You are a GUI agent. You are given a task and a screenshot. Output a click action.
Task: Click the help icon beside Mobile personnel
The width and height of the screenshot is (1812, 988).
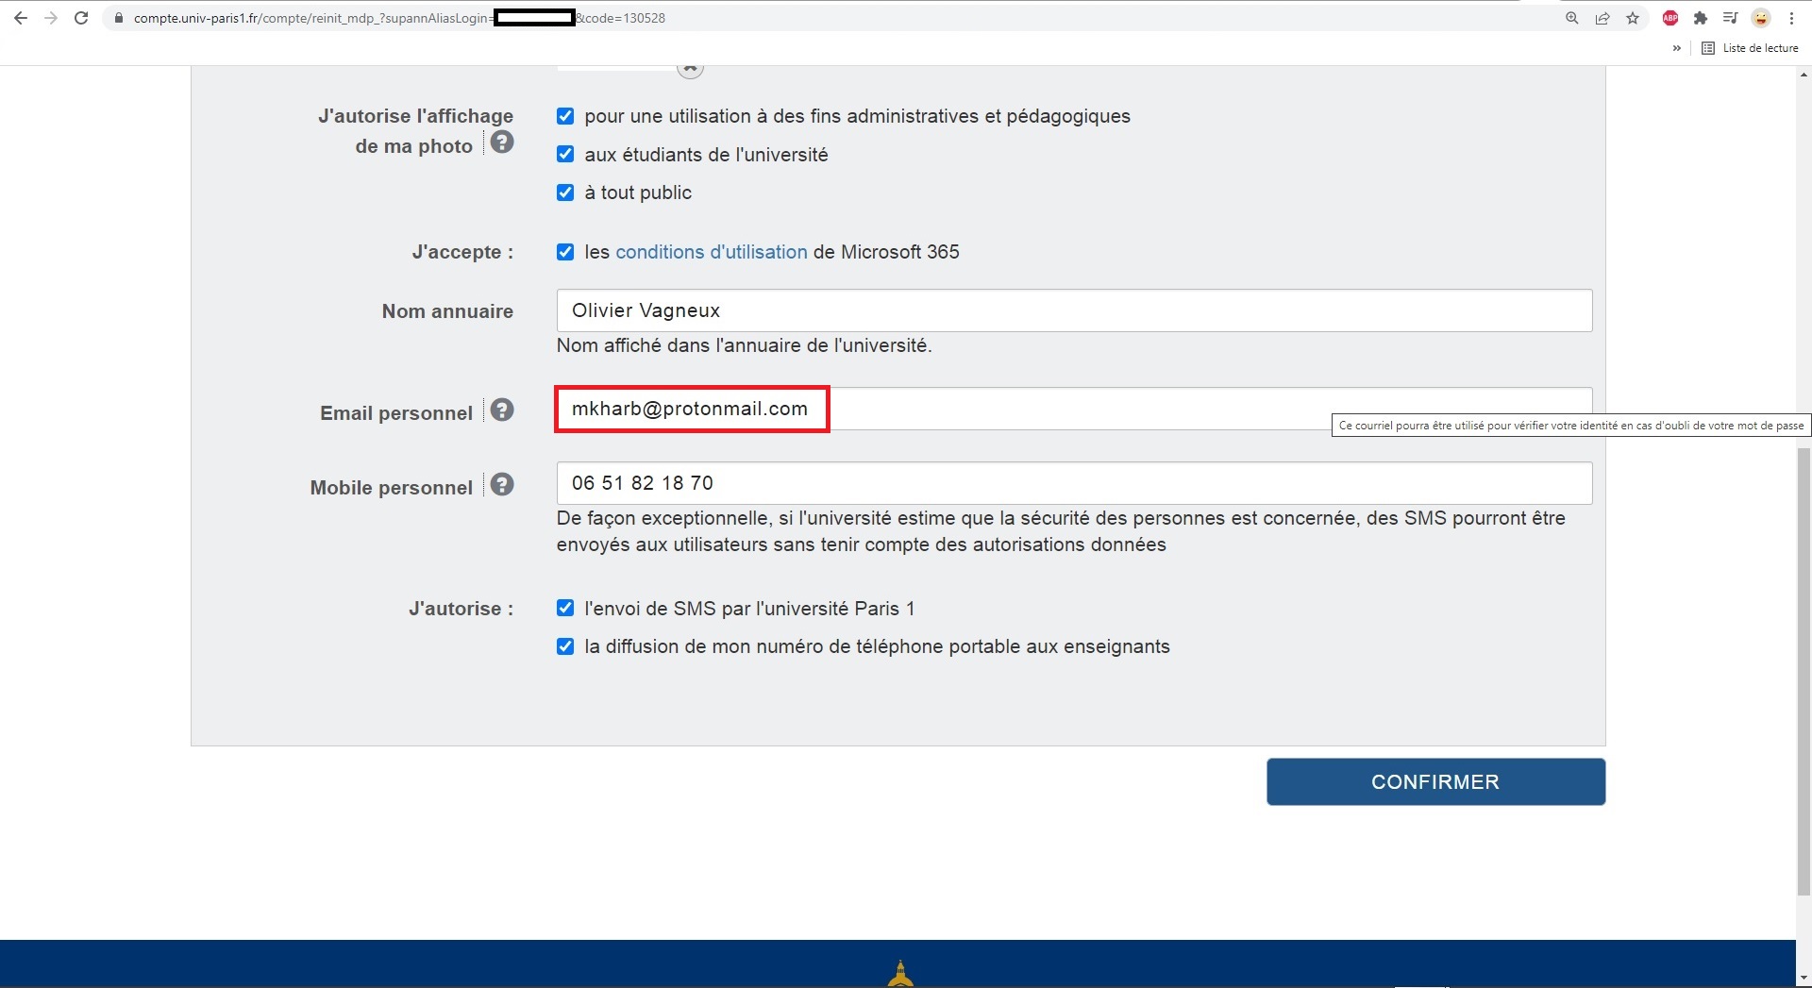502,485
